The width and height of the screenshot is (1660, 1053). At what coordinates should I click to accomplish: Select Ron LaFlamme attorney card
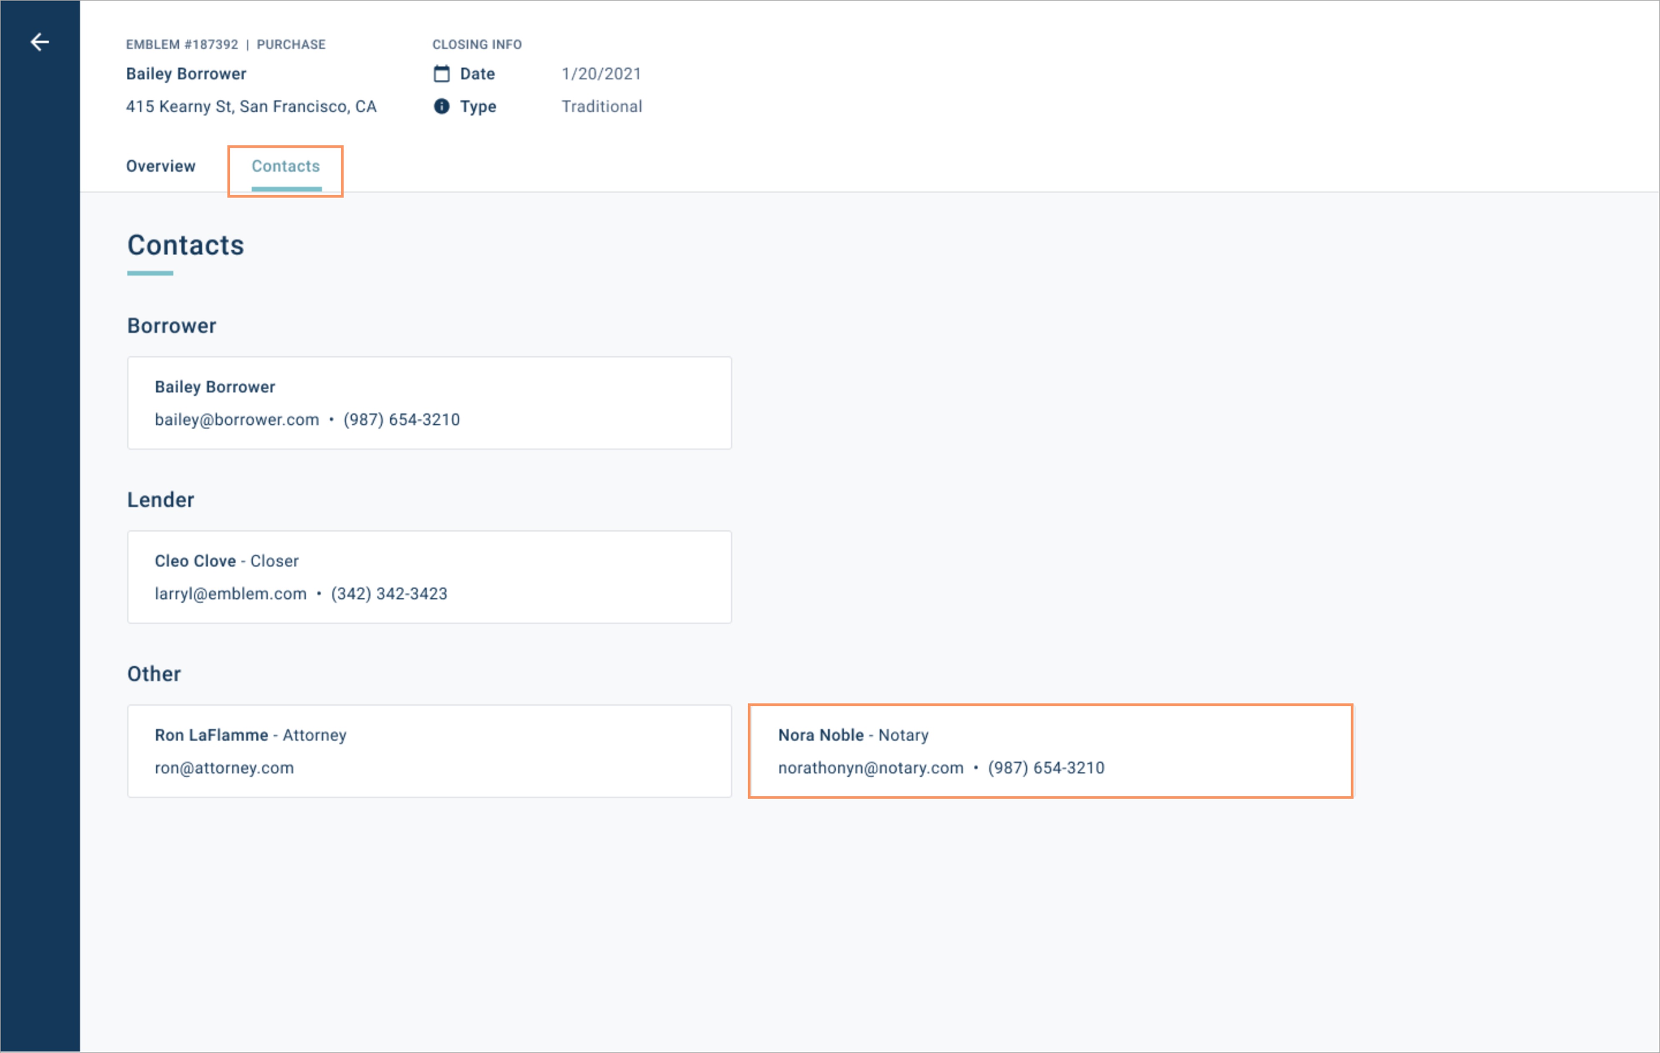point(429,751)
